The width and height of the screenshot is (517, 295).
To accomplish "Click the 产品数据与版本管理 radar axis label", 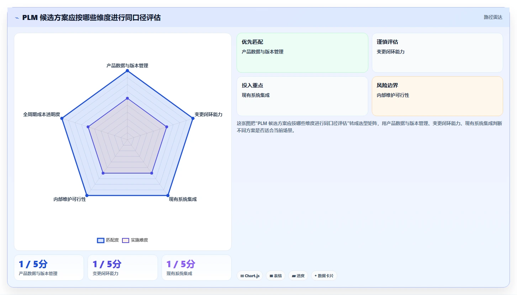I will click(127, 66).
